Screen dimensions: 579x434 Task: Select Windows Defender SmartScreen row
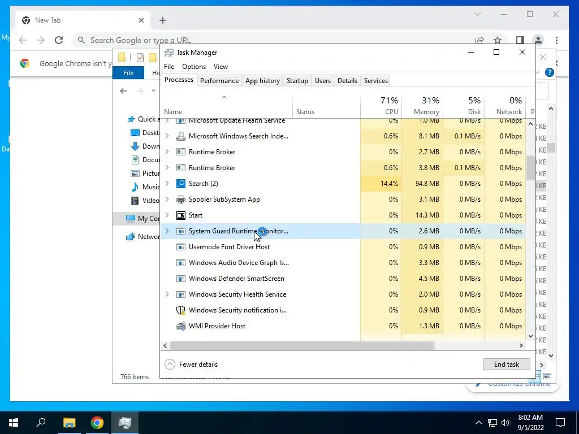click(343, 279)
